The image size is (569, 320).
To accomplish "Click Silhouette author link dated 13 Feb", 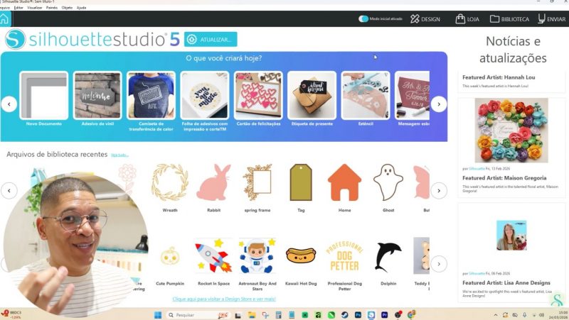I will (477, 169).
